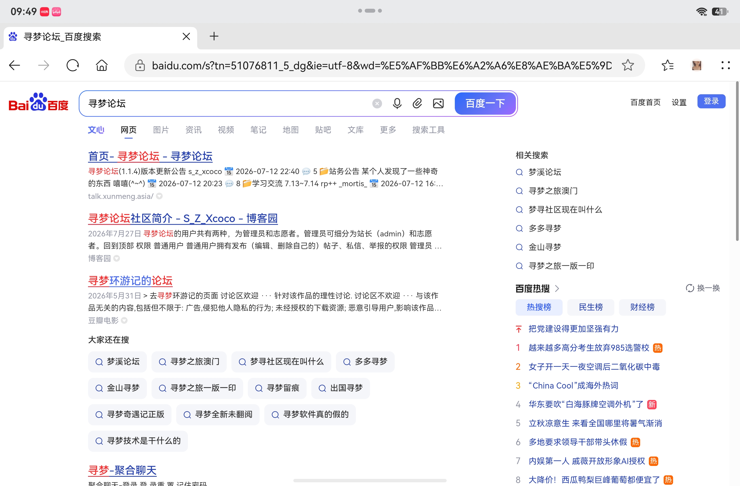
Task: Click the 寻梦技术是干什么的 suggestion chip
Action: coord(138,441)
